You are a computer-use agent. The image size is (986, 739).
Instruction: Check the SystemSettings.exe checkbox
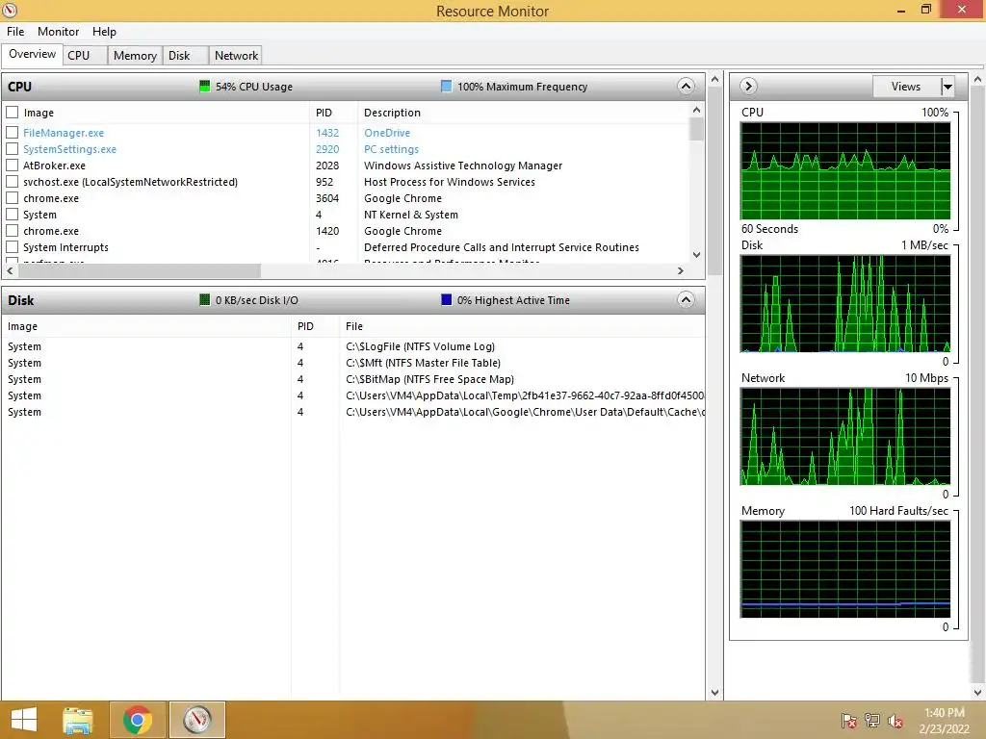click(x=12, y=149)
